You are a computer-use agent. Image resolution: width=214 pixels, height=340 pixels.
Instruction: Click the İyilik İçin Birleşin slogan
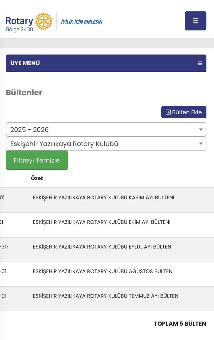pos(82,22)
